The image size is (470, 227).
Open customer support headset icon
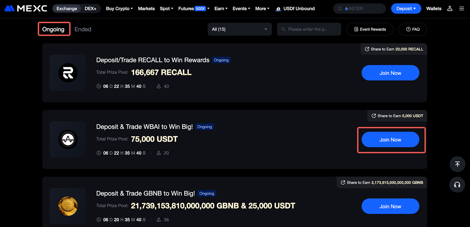457,185
